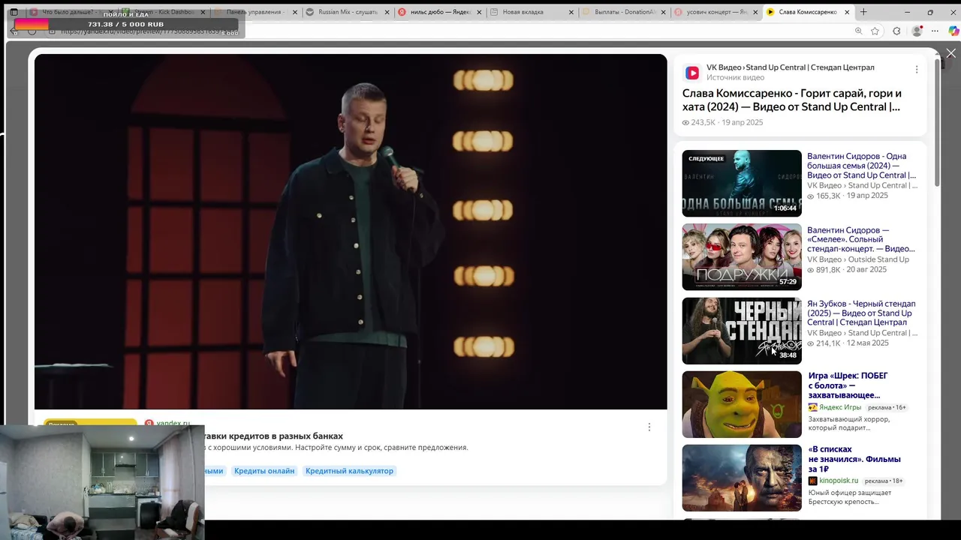Screen dimensions: 961x540
Task: Open the Валентин Сидоров - Одна большая семья link
Action: pos(861,166)
